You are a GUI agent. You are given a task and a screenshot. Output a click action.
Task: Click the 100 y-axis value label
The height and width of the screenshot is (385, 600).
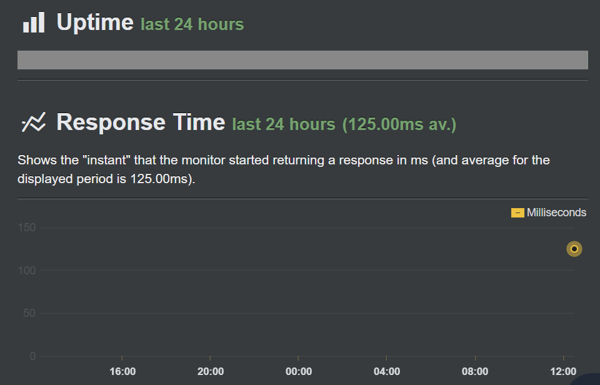coord(27,271)
